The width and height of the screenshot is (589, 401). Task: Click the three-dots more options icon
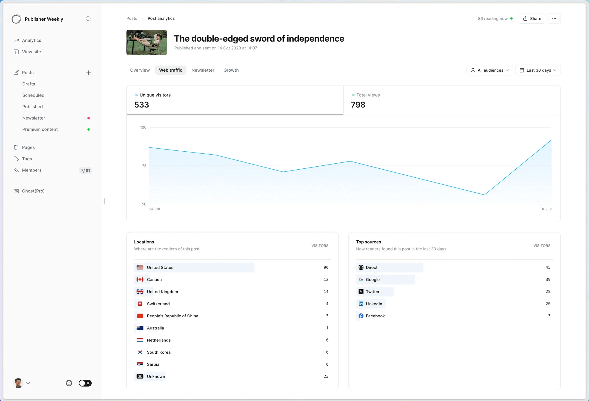point(554,19)
